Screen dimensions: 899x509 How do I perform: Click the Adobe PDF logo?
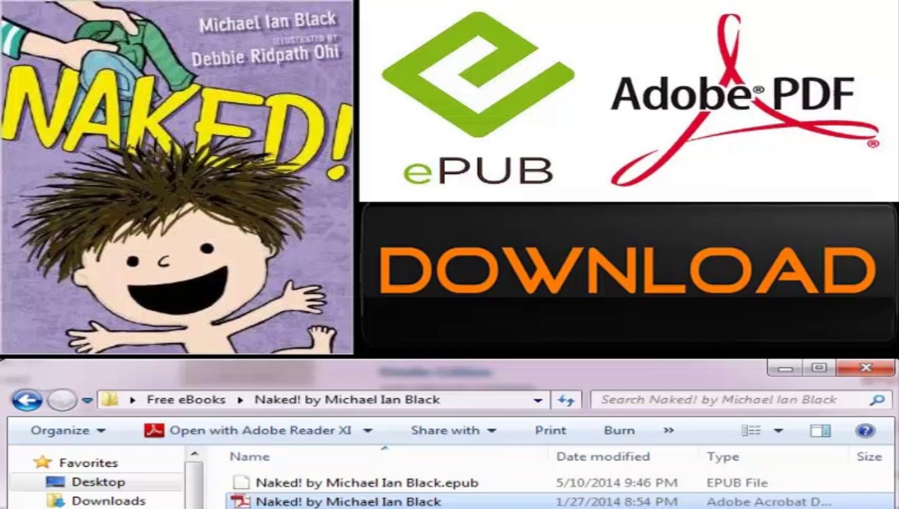tap(744, 99)
